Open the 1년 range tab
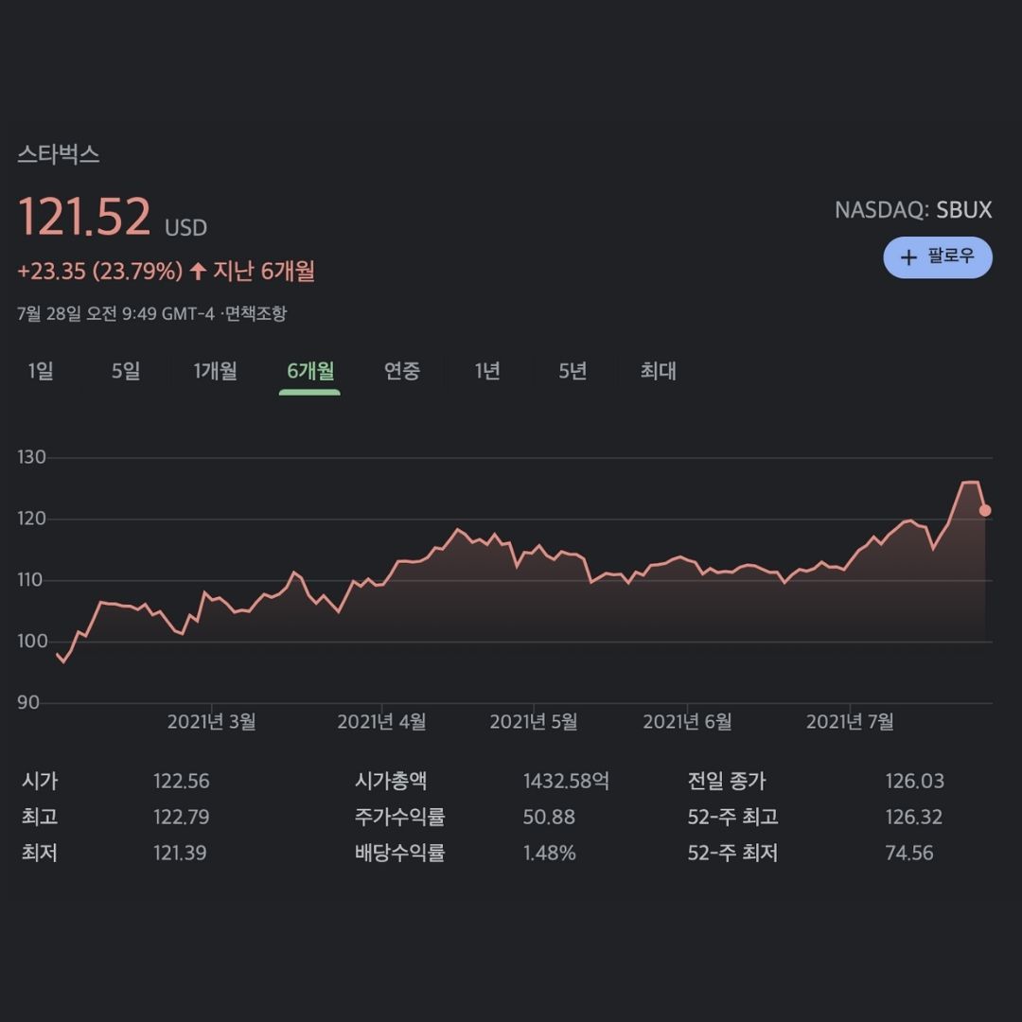 [x=487, y=371]
